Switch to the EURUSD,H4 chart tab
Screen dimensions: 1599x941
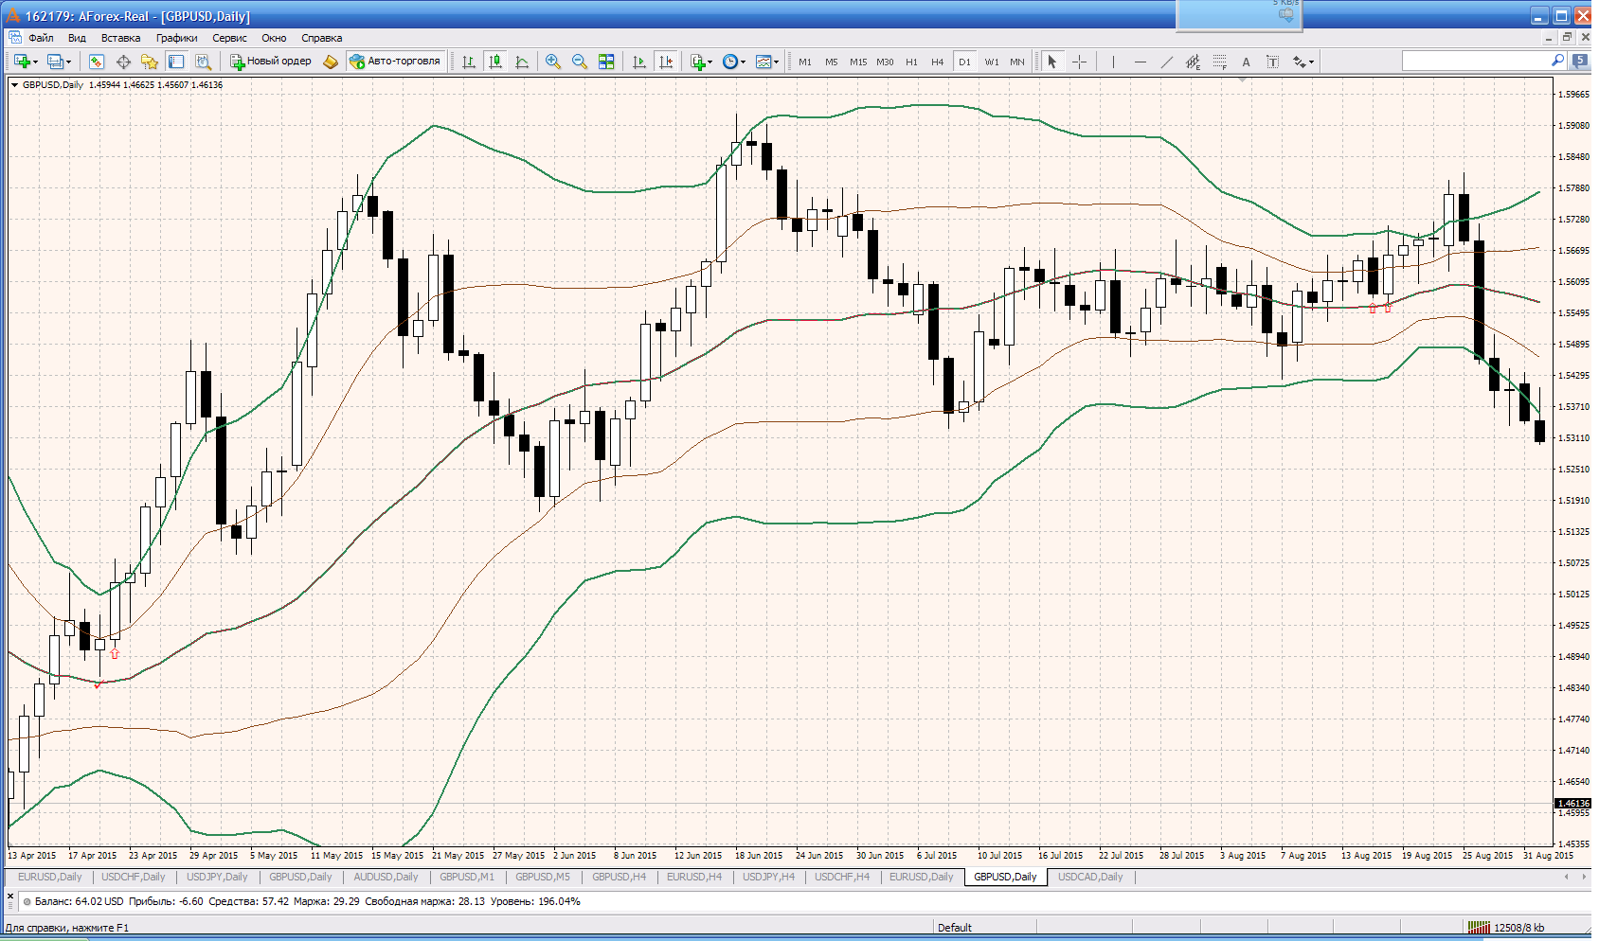(x=694, y=877)
